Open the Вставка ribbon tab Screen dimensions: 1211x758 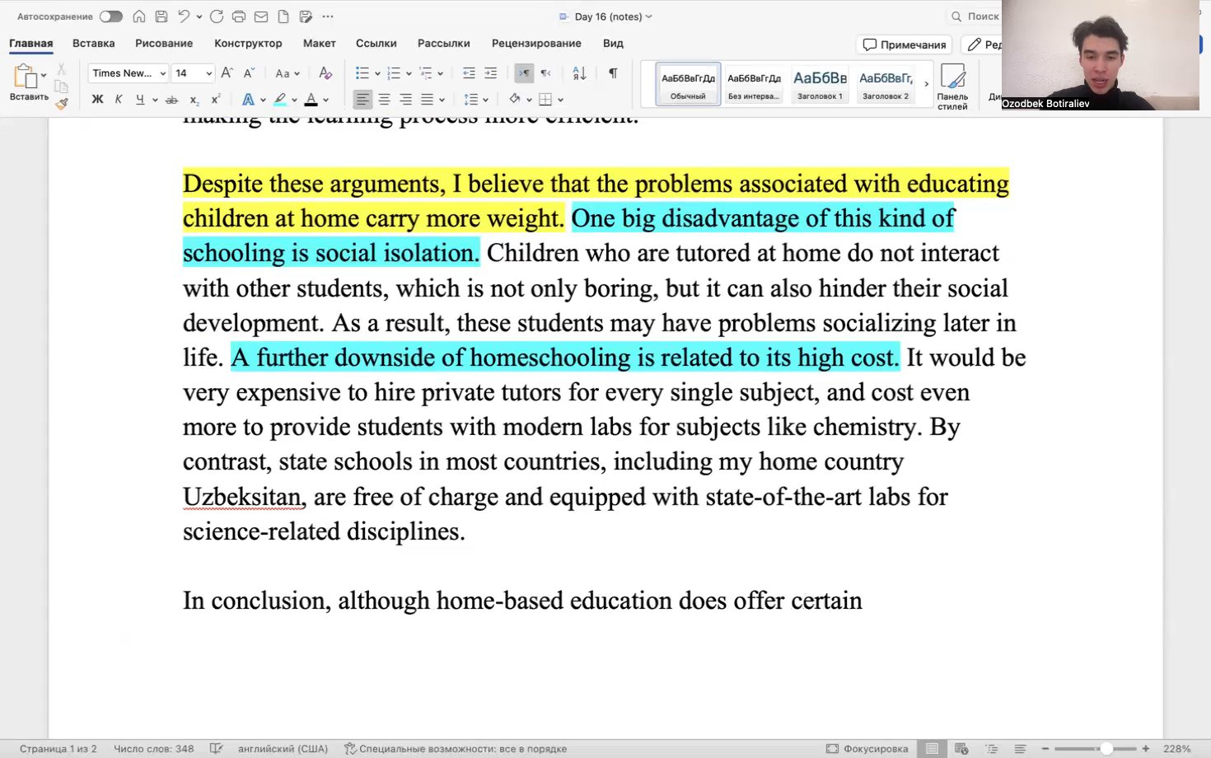pos(93,43)
